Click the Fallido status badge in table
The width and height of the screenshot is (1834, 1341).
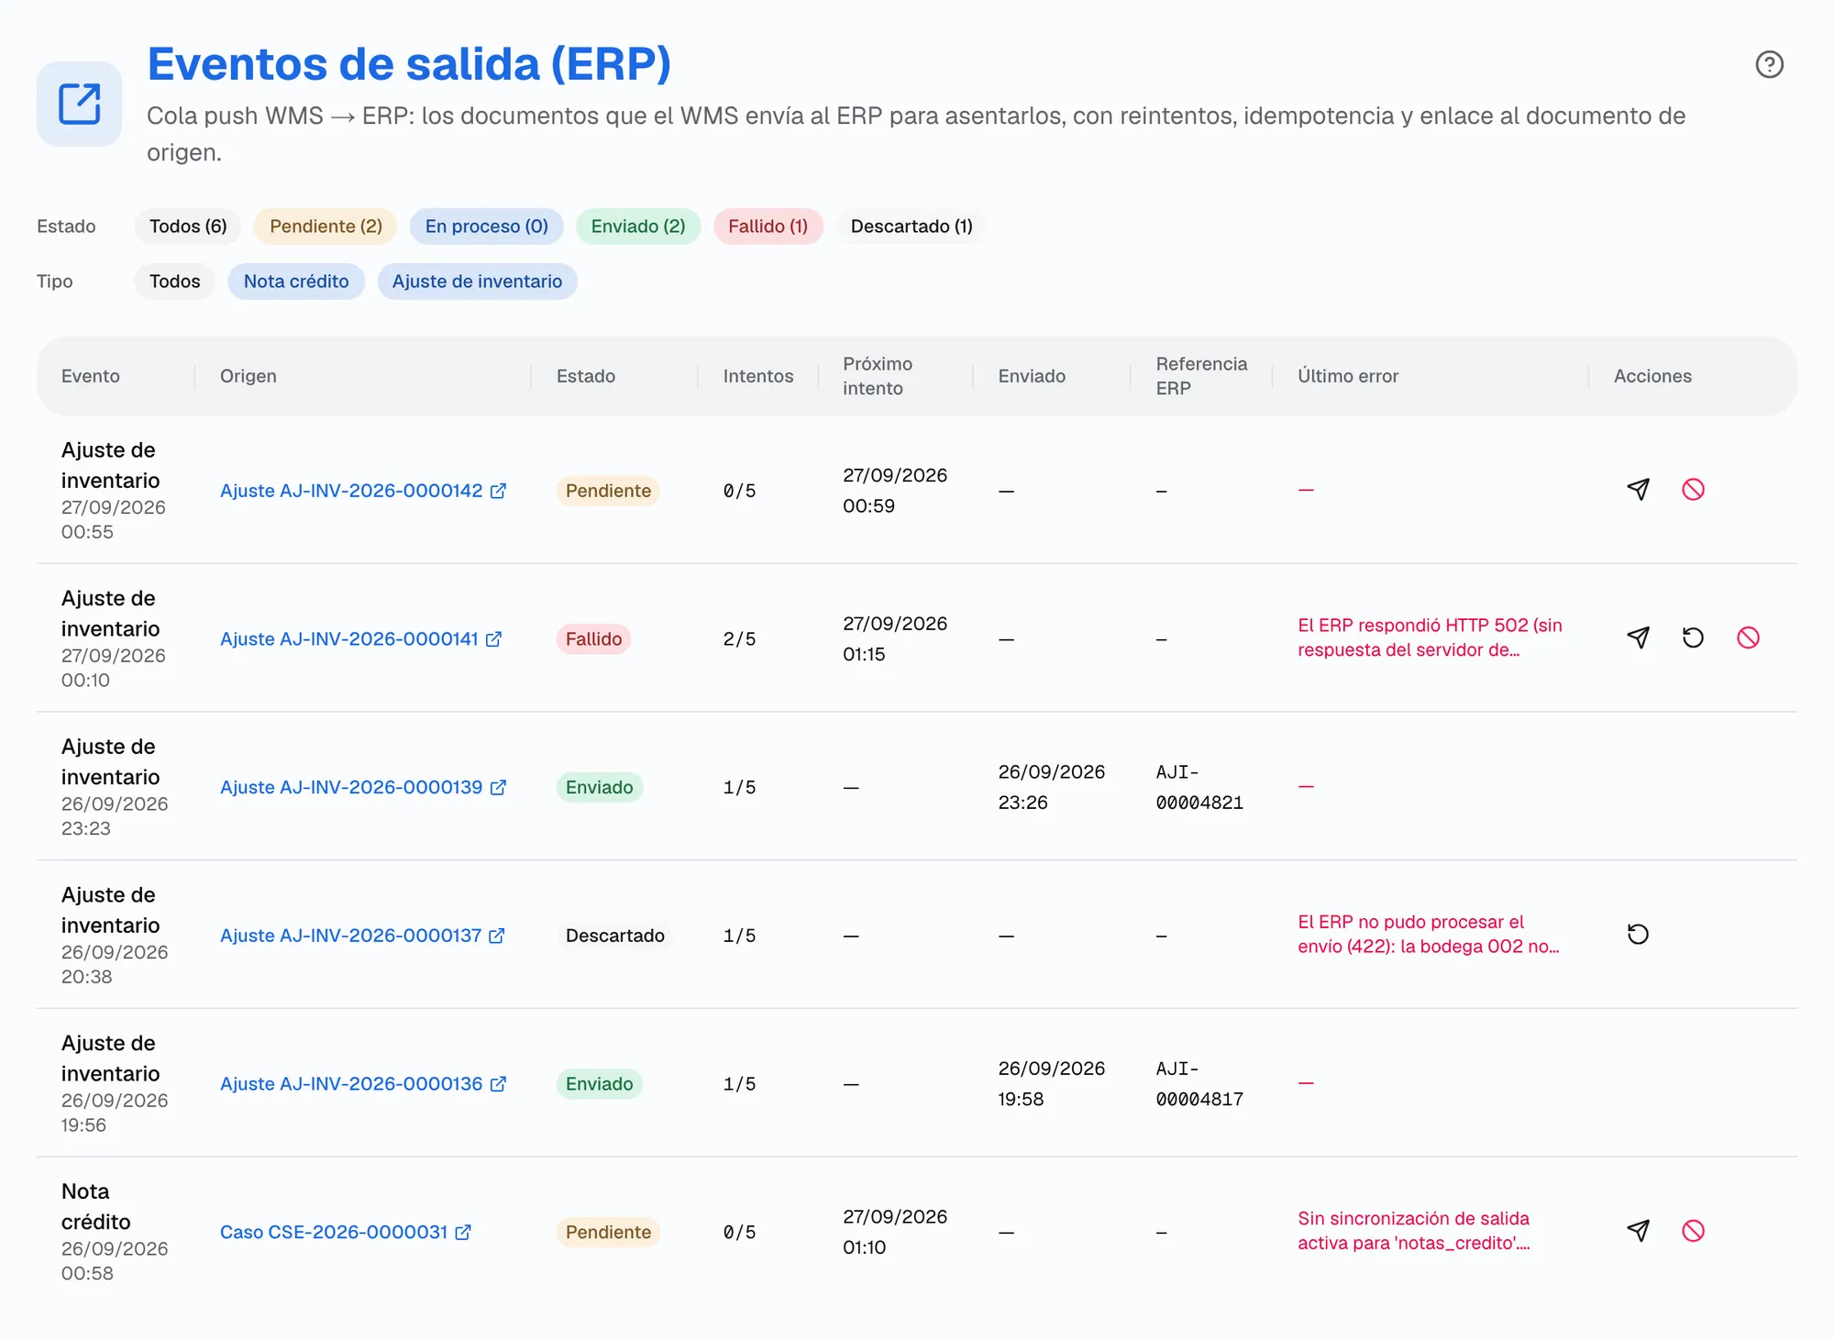tap(593, 639)
